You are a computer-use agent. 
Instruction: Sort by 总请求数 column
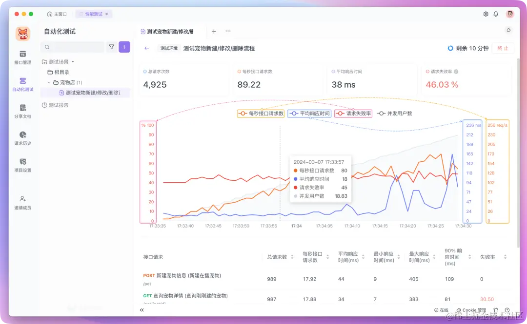292,257
